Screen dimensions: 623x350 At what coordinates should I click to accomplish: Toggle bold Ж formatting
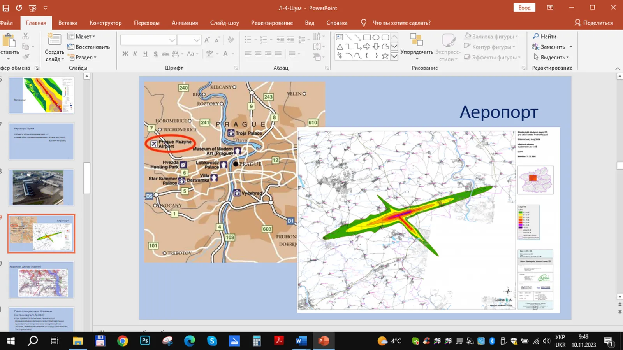point(125,54)
